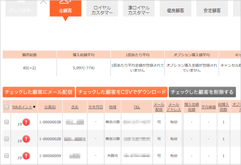Viewport: 241px width, 165px height.
Task: Check the checkbox for member 1-00000028
Action: (7, 139)
